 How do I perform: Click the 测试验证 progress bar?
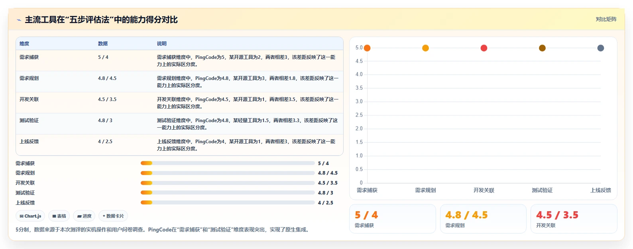(x=228, y=193)
